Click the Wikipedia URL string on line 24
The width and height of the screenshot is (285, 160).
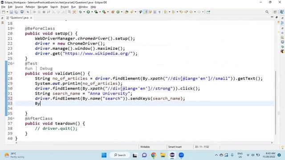pos(98,53)
